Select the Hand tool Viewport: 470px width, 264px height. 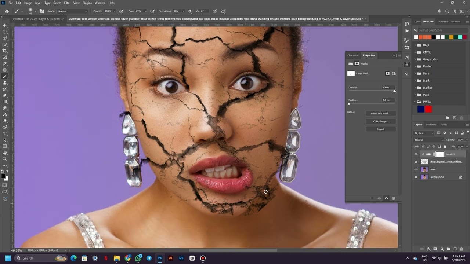[x=5, y=153]
